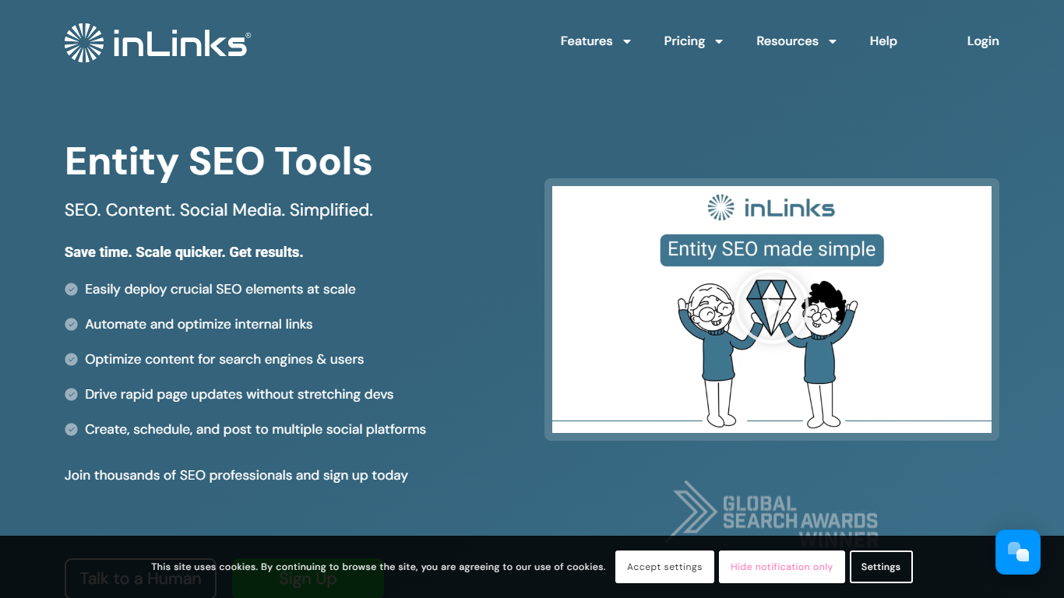Click the Global Search Awards Winner badge

773,512
